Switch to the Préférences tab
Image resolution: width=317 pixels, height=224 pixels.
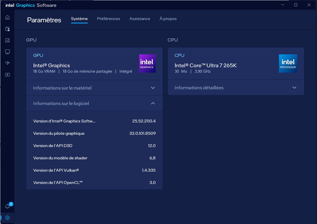click(x=109, y=19)
